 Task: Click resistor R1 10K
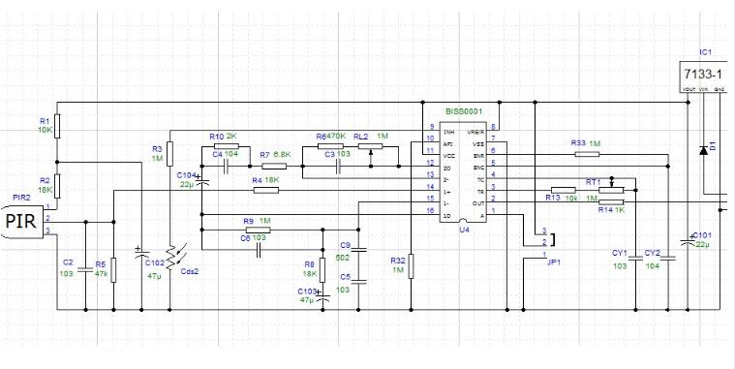click(57, 126)
